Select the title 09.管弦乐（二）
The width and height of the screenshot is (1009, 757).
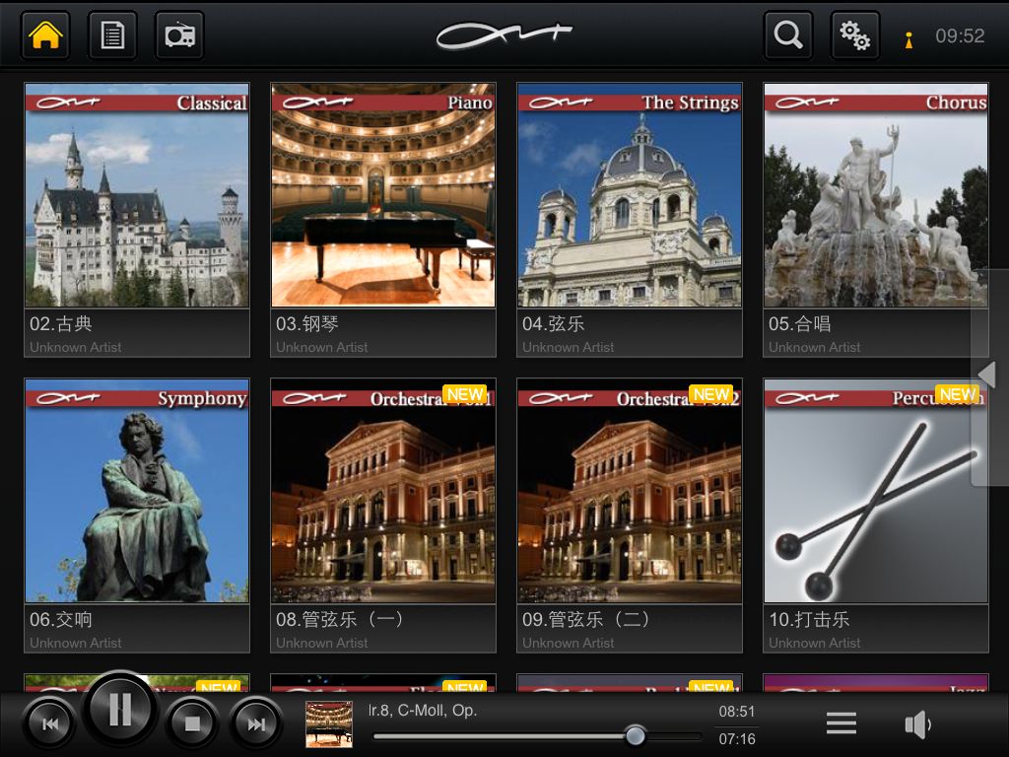588,619
